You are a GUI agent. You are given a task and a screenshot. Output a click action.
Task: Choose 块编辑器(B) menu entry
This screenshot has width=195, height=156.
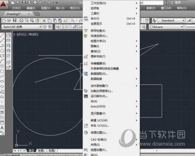coord(111,63)
